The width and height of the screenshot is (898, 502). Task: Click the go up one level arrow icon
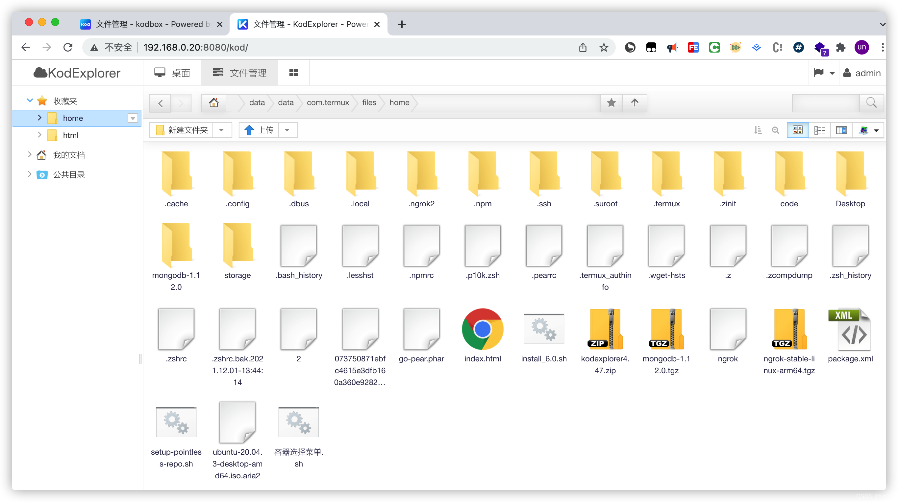point(635,103)
